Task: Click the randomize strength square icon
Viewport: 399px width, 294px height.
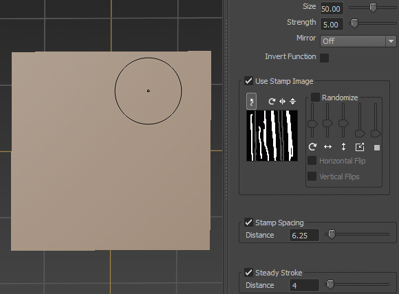Action: tap(377, 148)
